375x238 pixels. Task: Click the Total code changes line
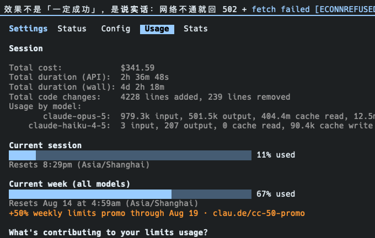tap(149, 97)
